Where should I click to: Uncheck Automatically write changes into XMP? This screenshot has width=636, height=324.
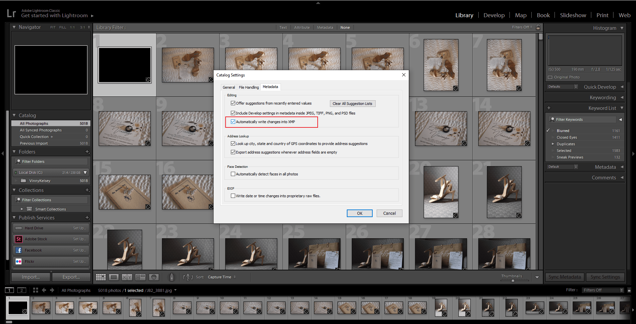pyautogui.click(x=233, y=122)
